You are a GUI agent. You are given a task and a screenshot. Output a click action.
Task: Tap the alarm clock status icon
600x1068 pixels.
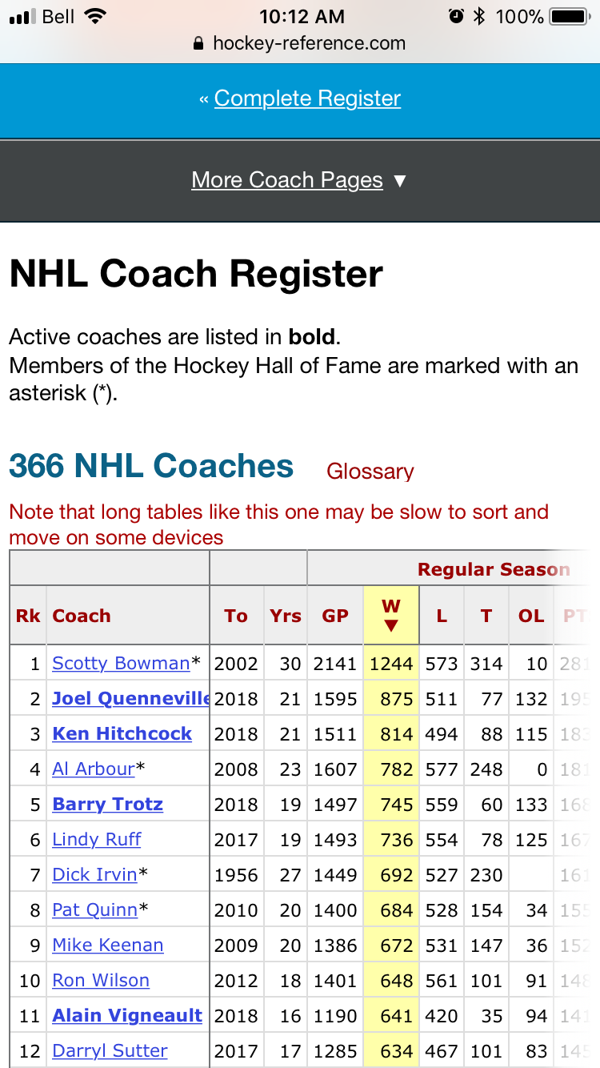(457, 17)
